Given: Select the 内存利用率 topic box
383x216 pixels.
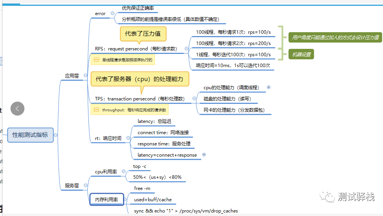Looking at the screenshot, I should coord(107,199).
